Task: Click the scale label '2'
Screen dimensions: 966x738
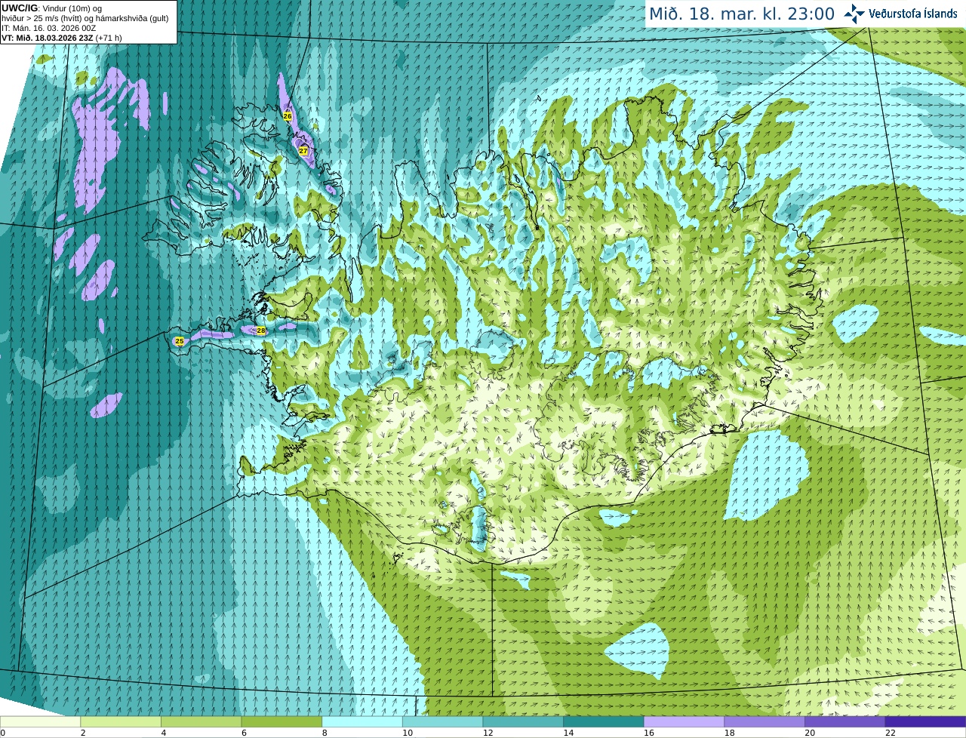Action: [x=83, y=733]
